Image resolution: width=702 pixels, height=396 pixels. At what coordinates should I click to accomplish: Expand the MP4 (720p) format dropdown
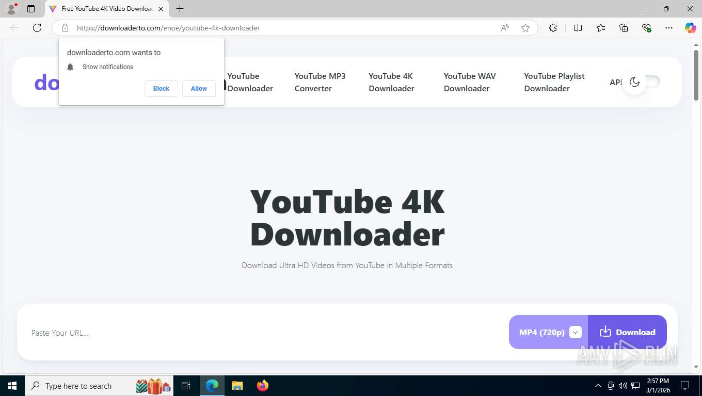tap(576, 333)
